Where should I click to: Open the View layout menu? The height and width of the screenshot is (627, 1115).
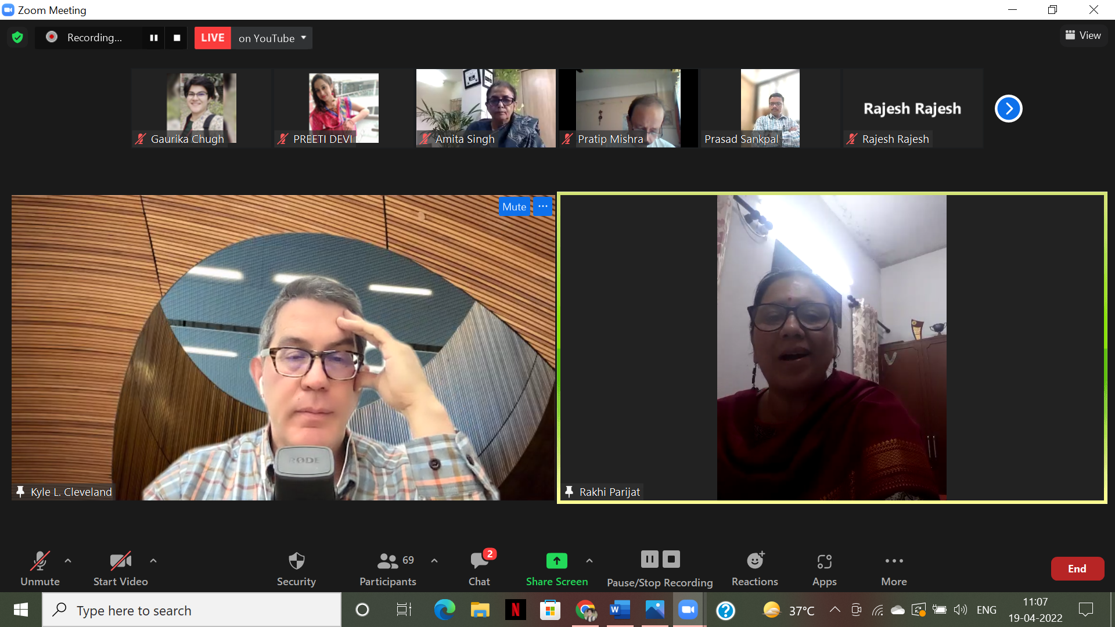(1083, 35)
